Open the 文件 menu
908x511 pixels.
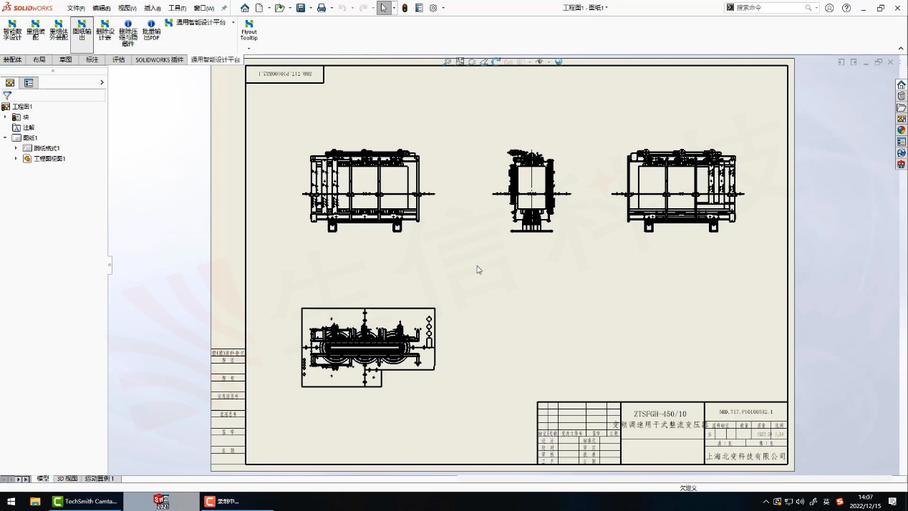click(76, 8)
